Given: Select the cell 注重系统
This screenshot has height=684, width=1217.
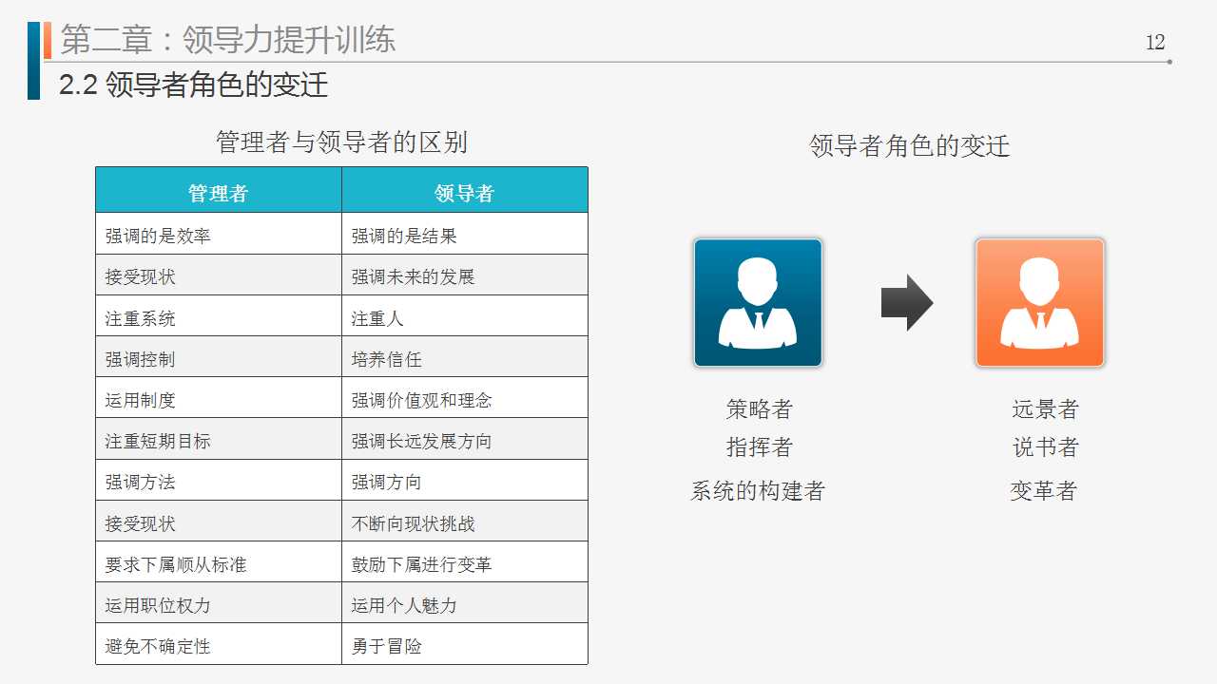Looking at the screenshot, I should [219, 315].
